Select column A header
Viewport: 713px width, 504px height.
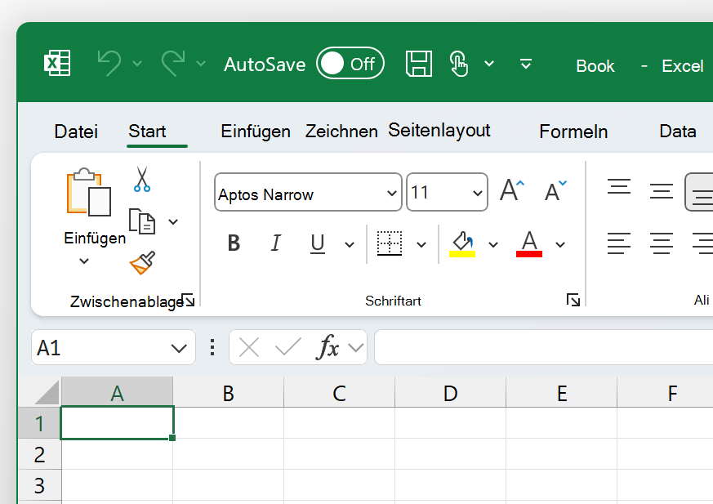118,392
